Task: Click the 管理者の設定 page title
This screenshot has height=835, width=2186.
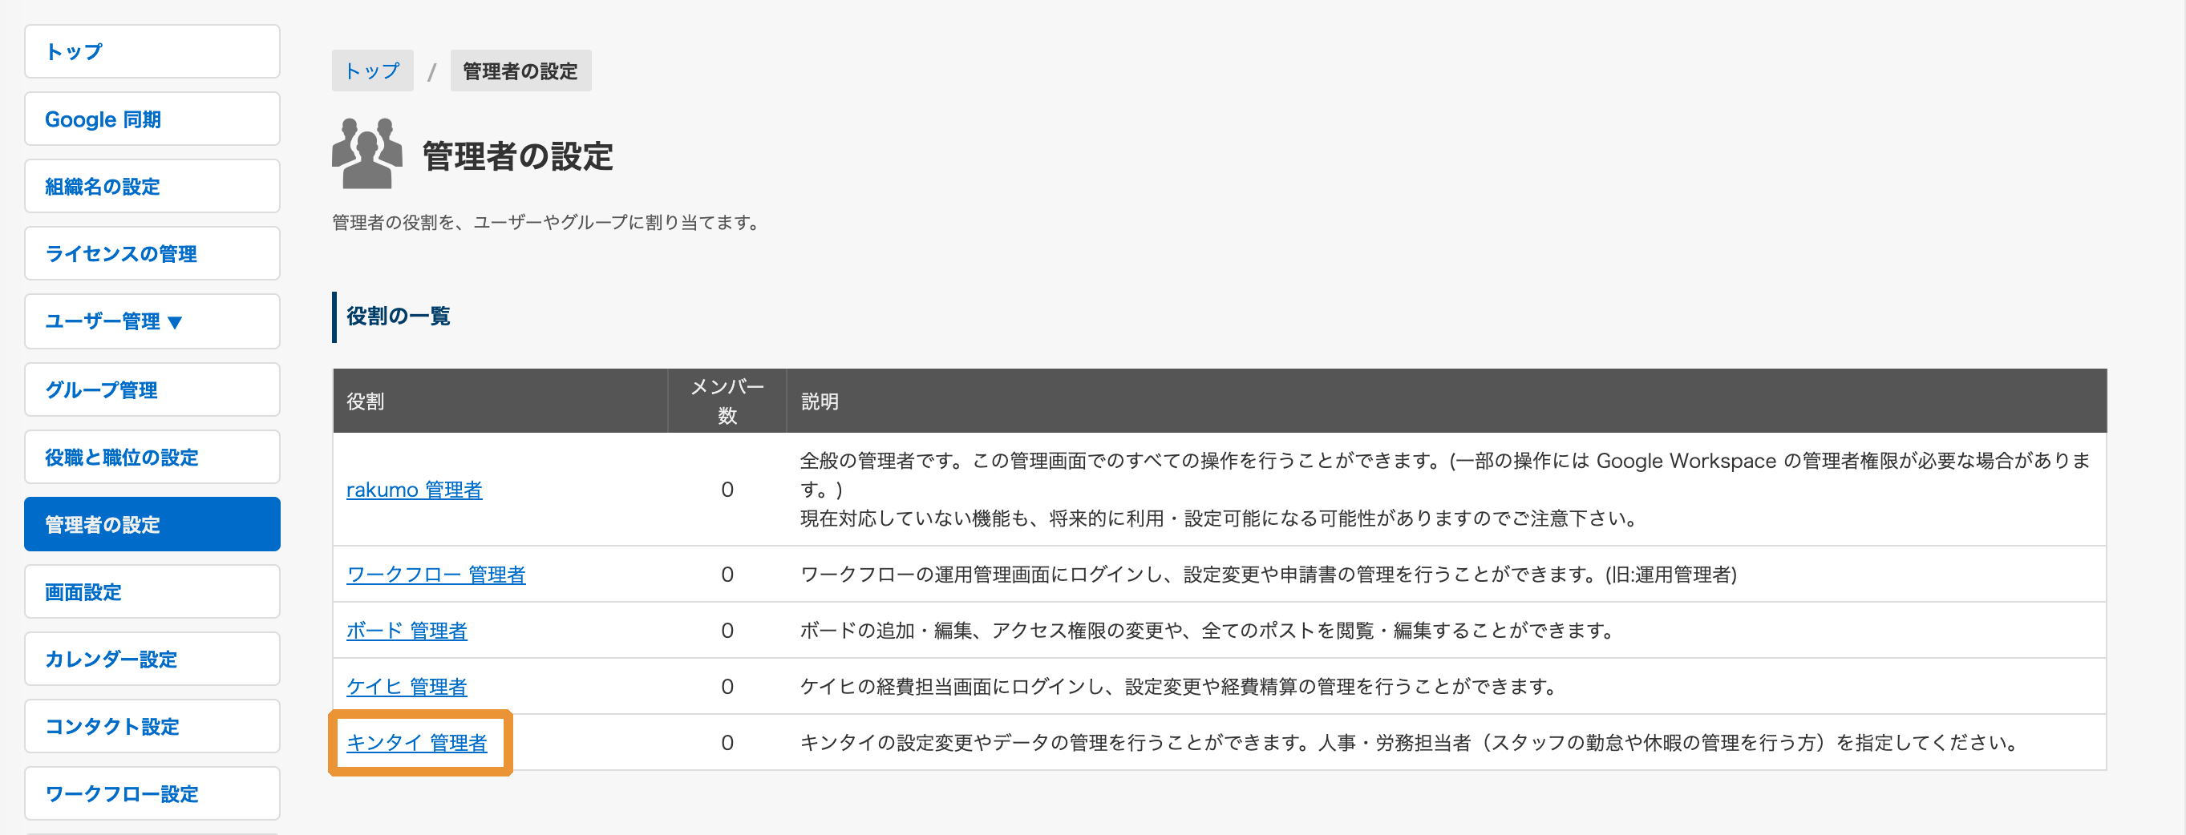Action: tap(518, 156)
